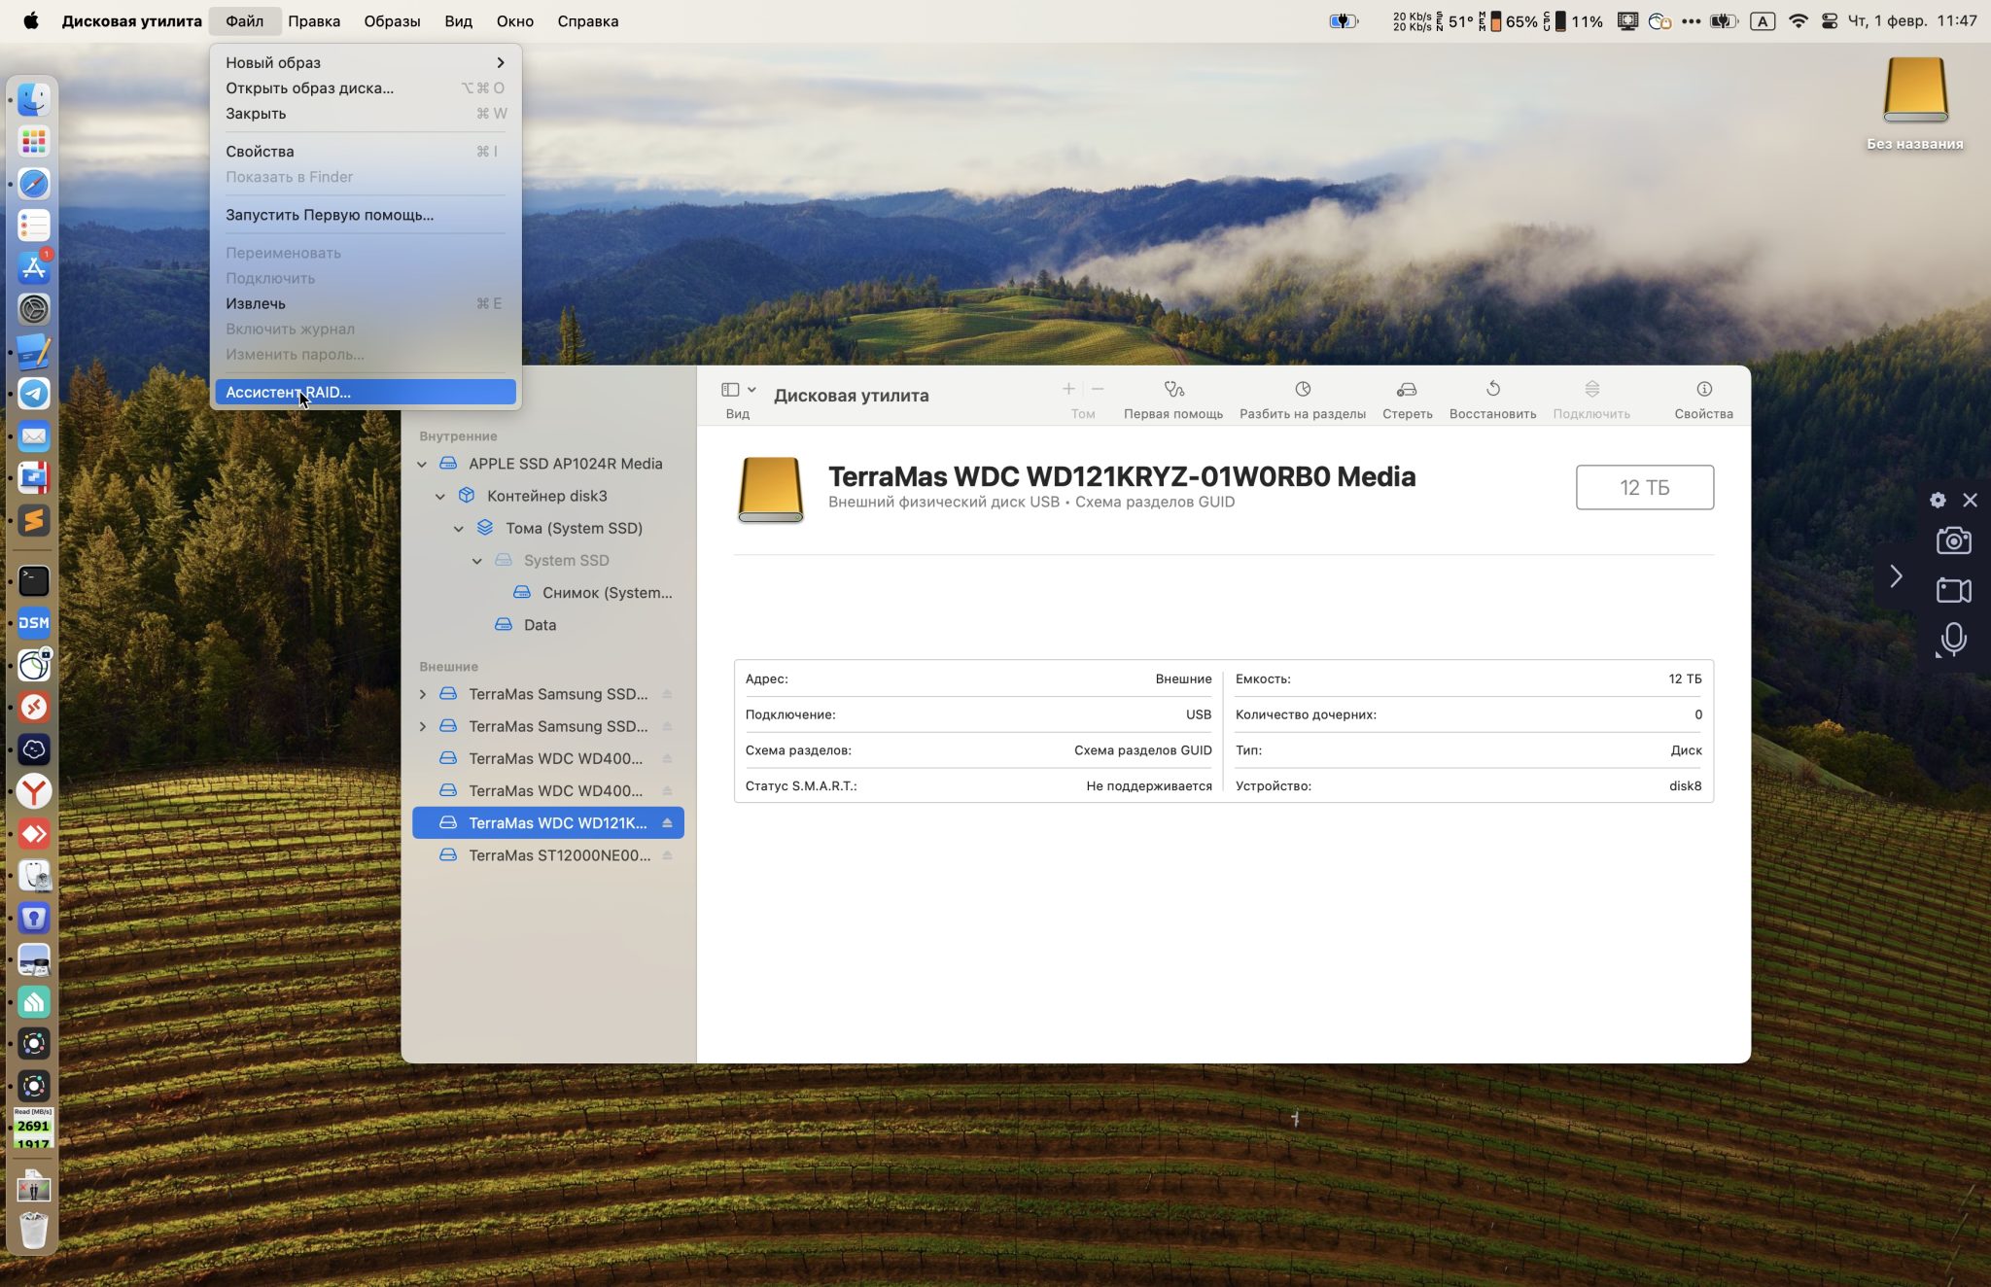This screenshot has width=1991, height=1287.
Task: Click the screenshot capture icon in sidebar
Action: [x=1953, y=539]
